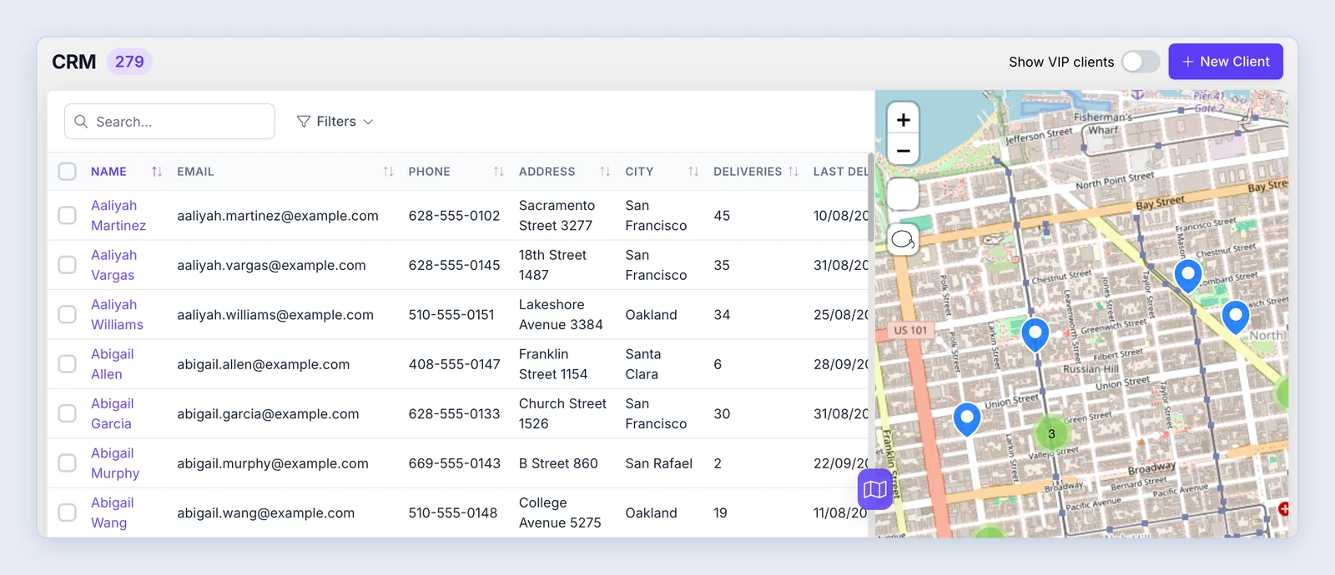Click address Lakeshore Avenue 3384

pos(561,314)
